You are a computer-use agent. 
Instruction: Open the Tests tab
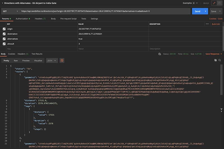pos(83,19)
